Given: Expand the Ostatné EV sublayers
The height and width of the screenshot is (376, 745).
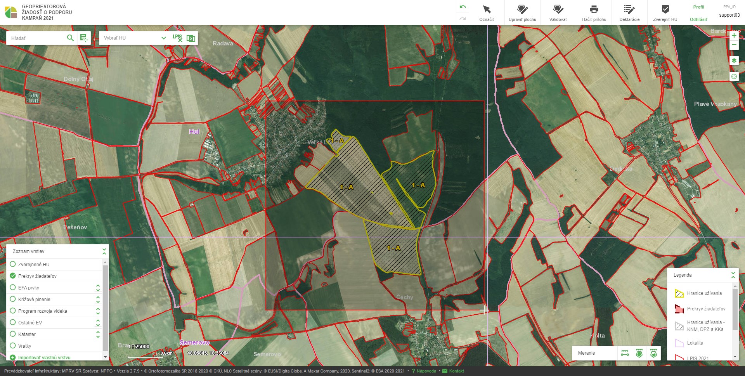Looking at the screenshot, I should pyautogui.click(x=98, y=322).
